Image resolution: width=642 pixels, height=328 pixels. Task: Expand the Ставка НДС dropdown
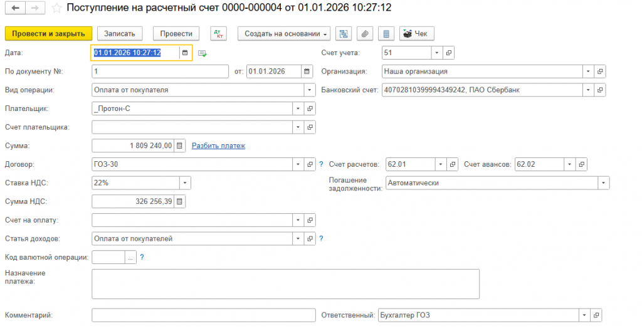[x=185, y=183]
